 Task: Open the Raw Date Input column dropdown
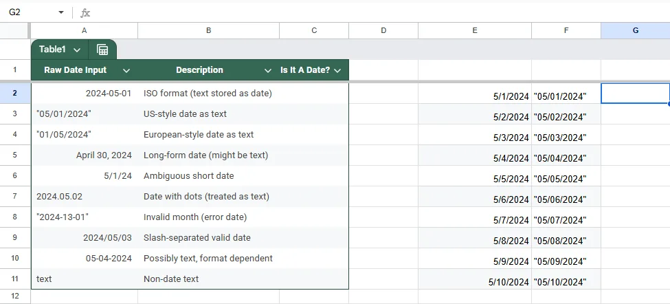click(x=126, y=71)
